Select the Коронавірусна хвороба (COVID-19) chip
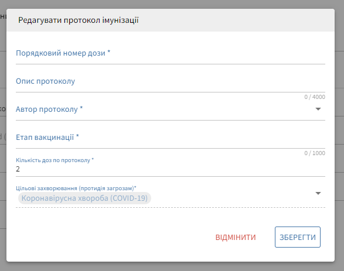Screen dimensions: 344x271 tap(84, 198)
